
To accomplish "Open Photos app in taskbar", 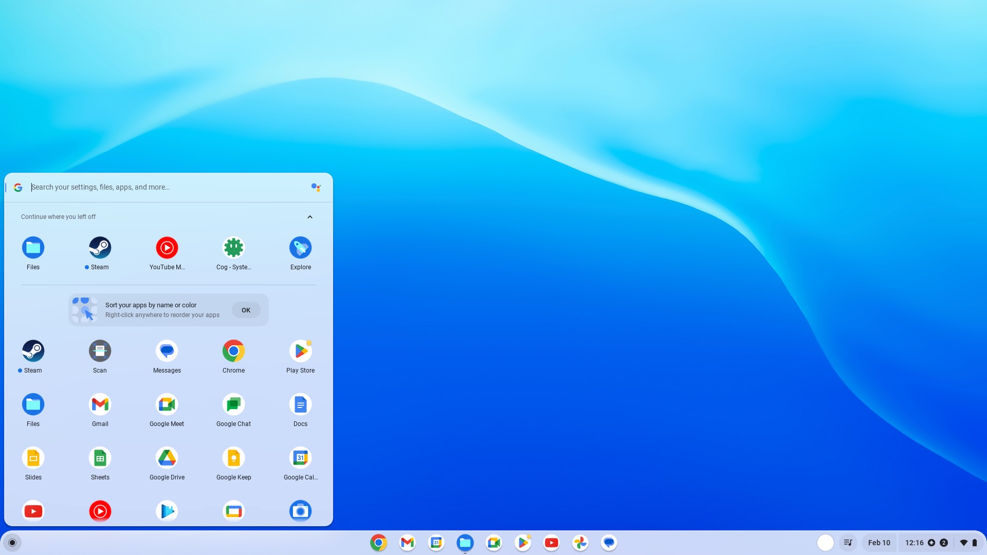I will click(x=580, y=542).
